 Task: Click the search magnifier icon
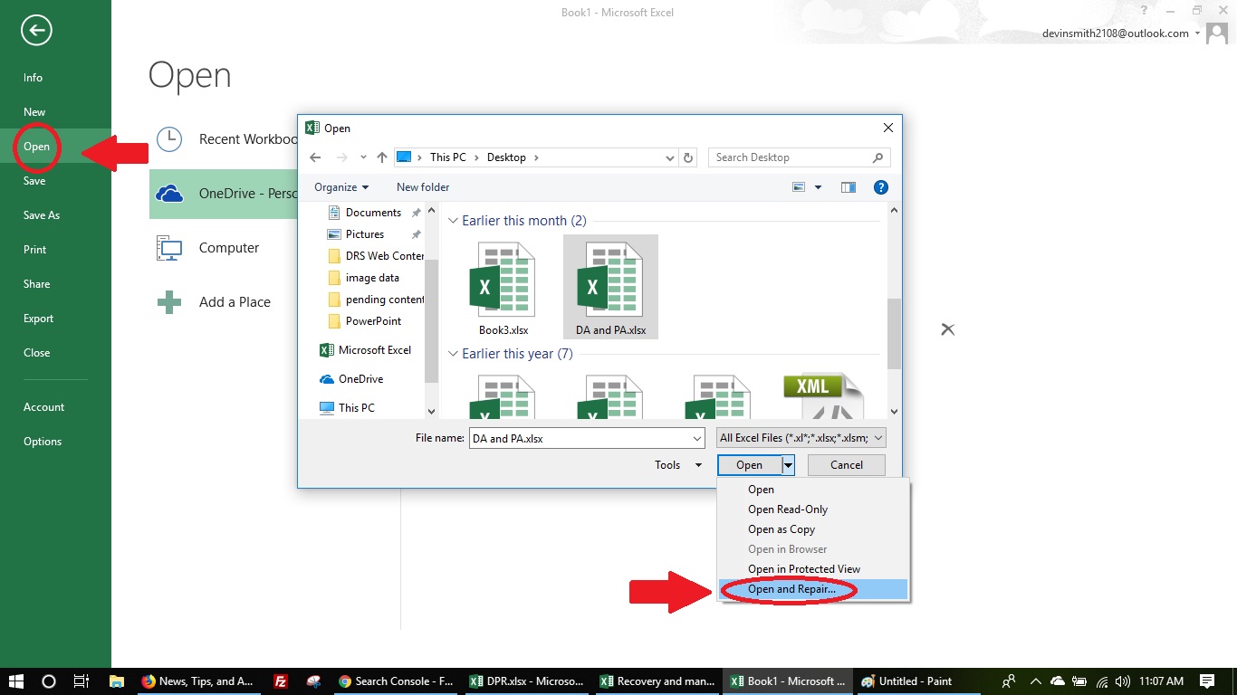(x=877, y=157)
